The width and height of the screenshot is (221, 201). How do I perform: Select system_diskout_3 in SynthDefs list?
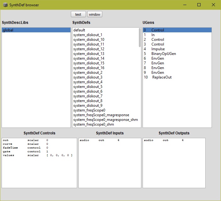[105, 77]
